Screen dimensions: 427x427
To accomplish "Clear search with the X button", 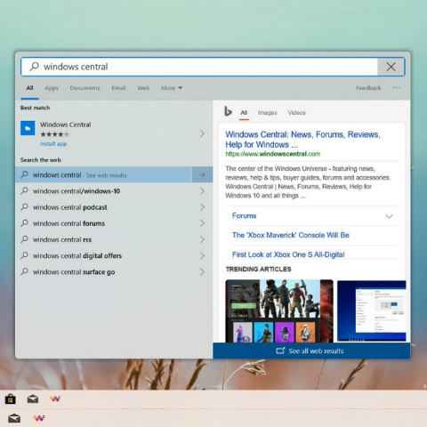I will coord(391,67).
